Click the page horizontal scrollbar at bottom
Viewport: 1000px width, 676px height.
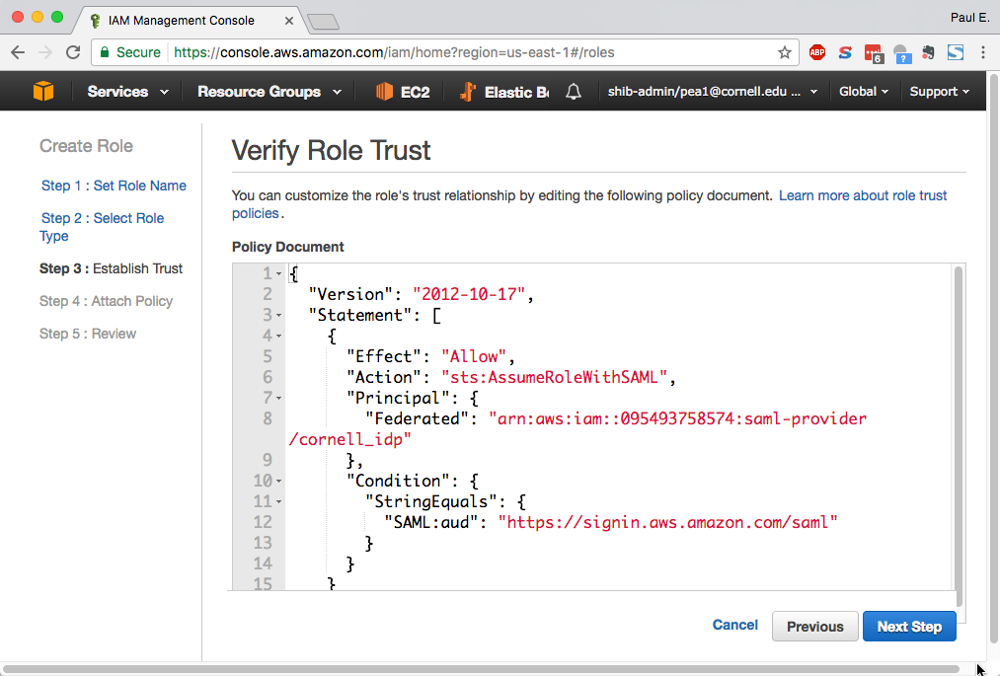pos(481,669)
